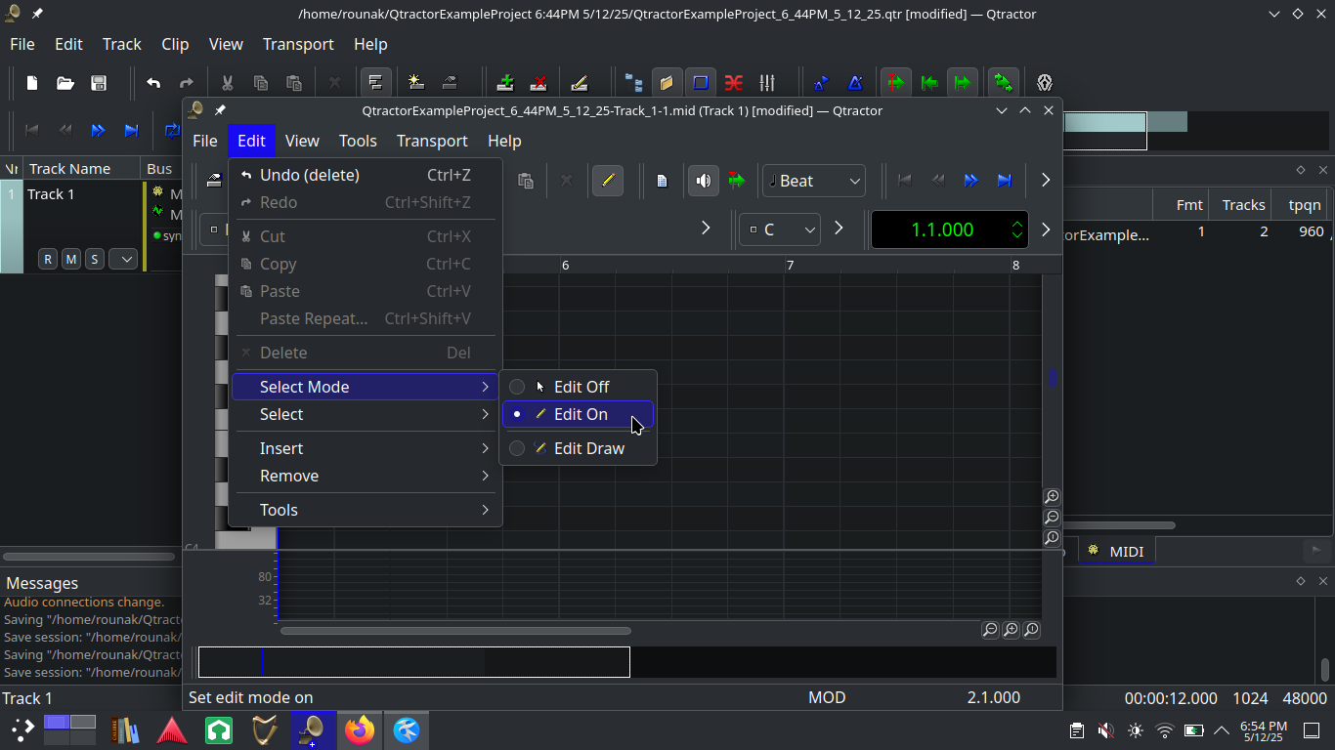Image resolution: width=1335 pixels, height=750 pixels.
Task: Open Firefox from the taskbar
Action: 360,729
